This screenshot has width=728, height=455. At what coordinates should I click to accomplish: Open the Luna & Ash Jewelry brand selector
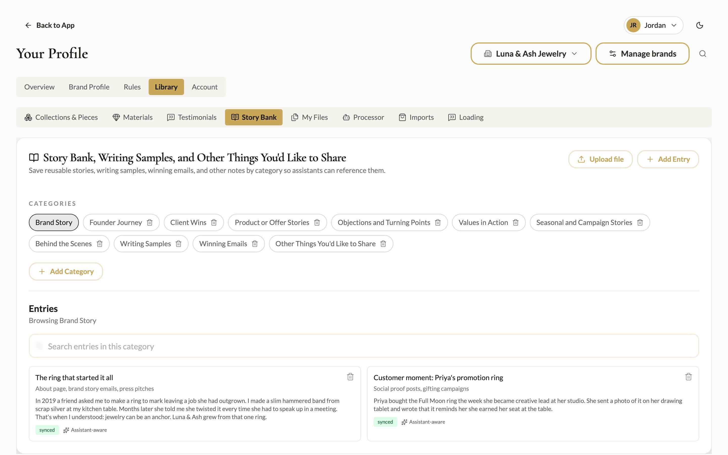coord(531,54)
